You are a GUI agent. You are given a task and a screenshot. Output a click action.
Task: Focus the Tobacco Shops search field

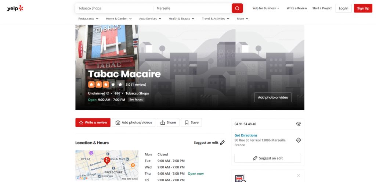(x=114, y=8)
